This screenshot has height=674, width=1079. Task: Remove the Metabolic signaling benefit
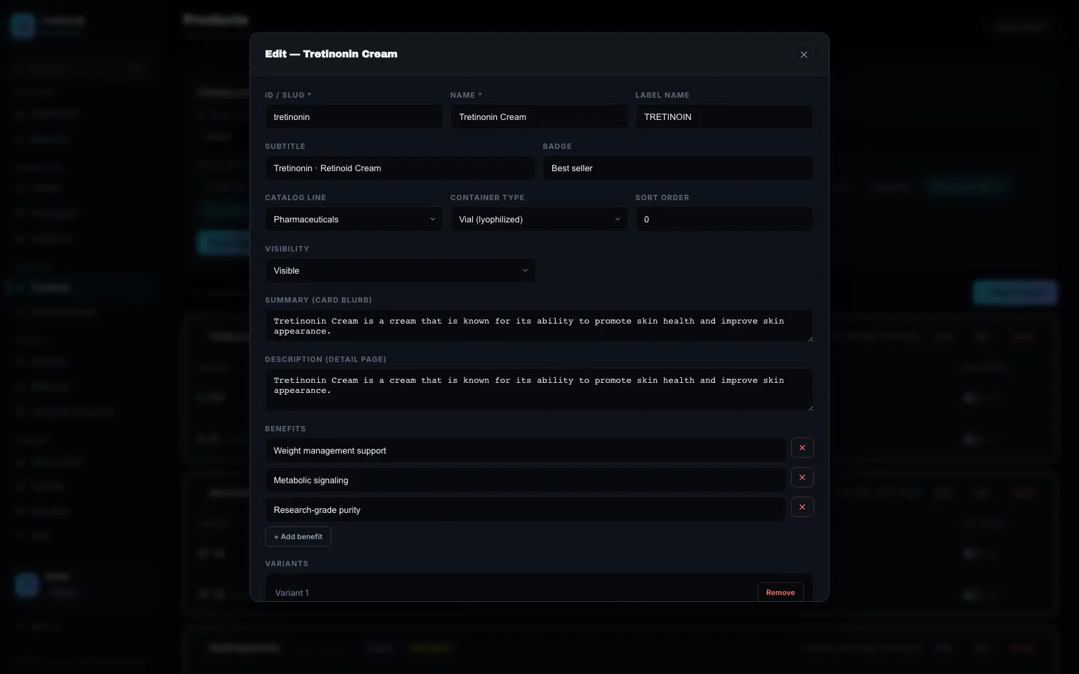[802, 477]
